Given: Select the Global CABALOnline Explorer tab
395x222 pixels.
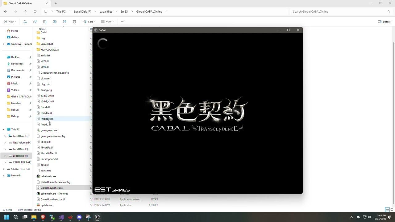Looking at the screenshot, I should click(26, 3).
